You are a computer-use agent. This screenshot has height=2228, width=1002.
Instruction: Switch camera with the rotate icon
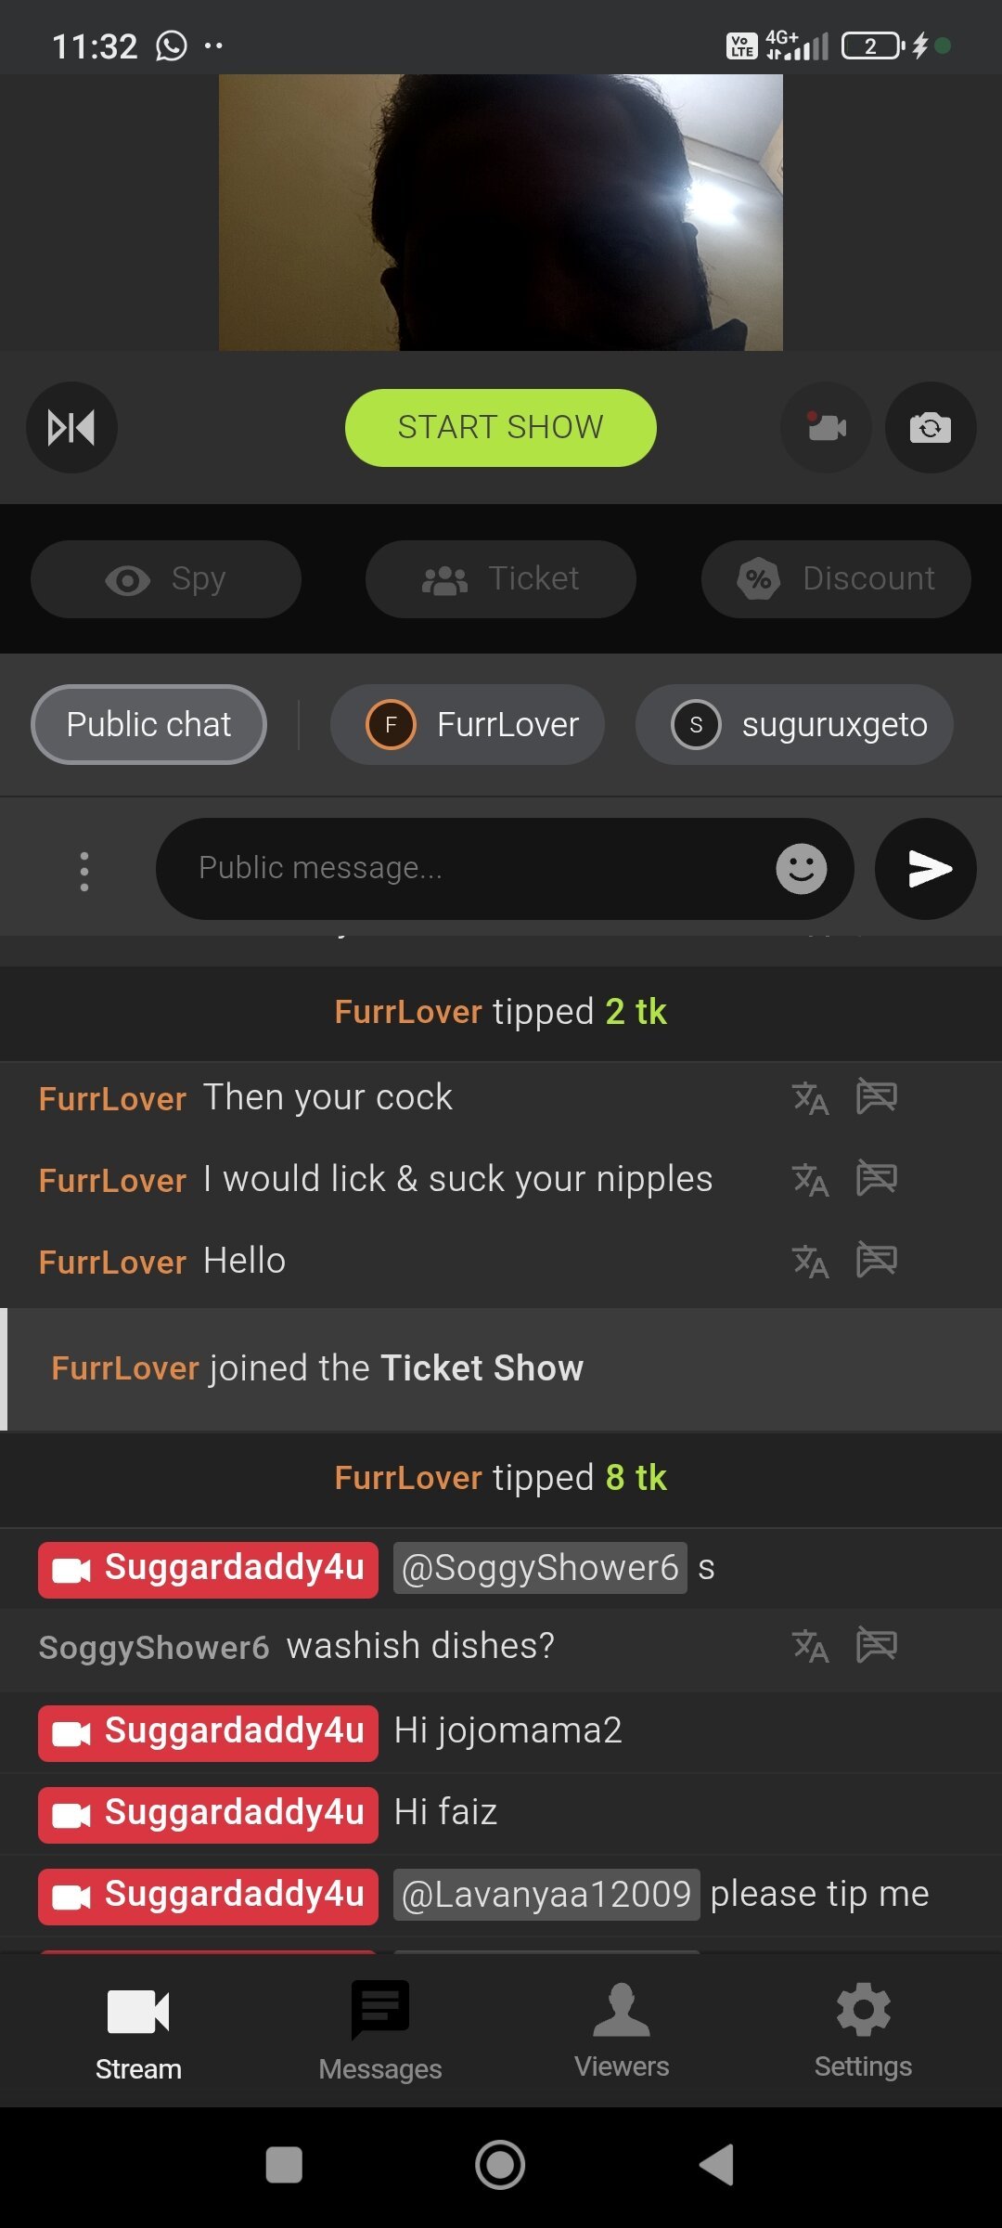point(930,428)
